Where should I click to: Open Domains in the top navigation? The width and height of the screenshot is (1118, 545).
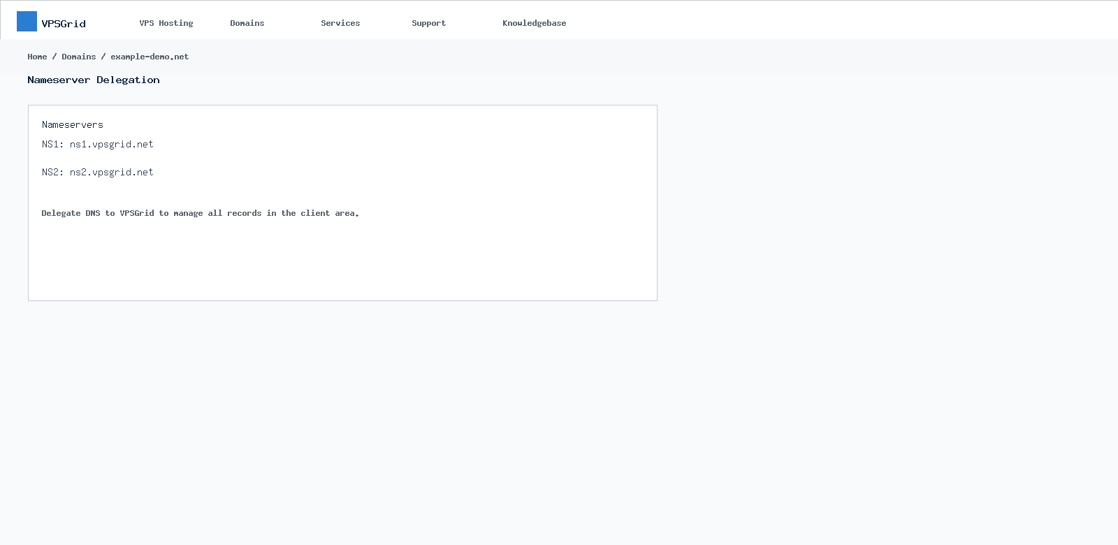[x=247, y=23]
